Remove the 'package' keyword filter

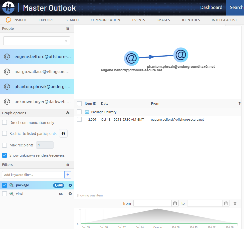pyautogui.click(x=70, y=185)
